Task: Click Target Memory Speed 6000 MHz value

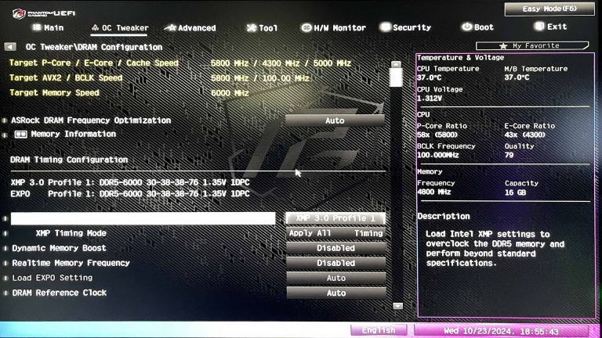Action: coord(230,93)
